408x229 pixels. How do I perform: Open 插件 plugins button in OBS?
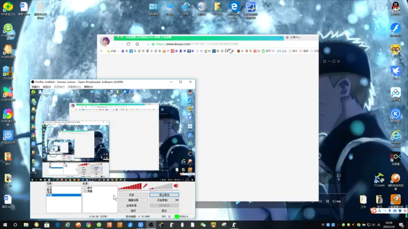(x=133, y=211)
